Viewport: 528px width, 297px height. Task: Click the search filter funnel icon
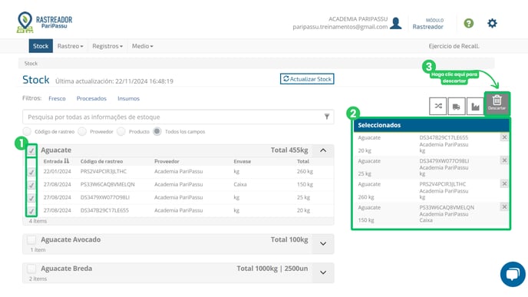click(326, 117)
